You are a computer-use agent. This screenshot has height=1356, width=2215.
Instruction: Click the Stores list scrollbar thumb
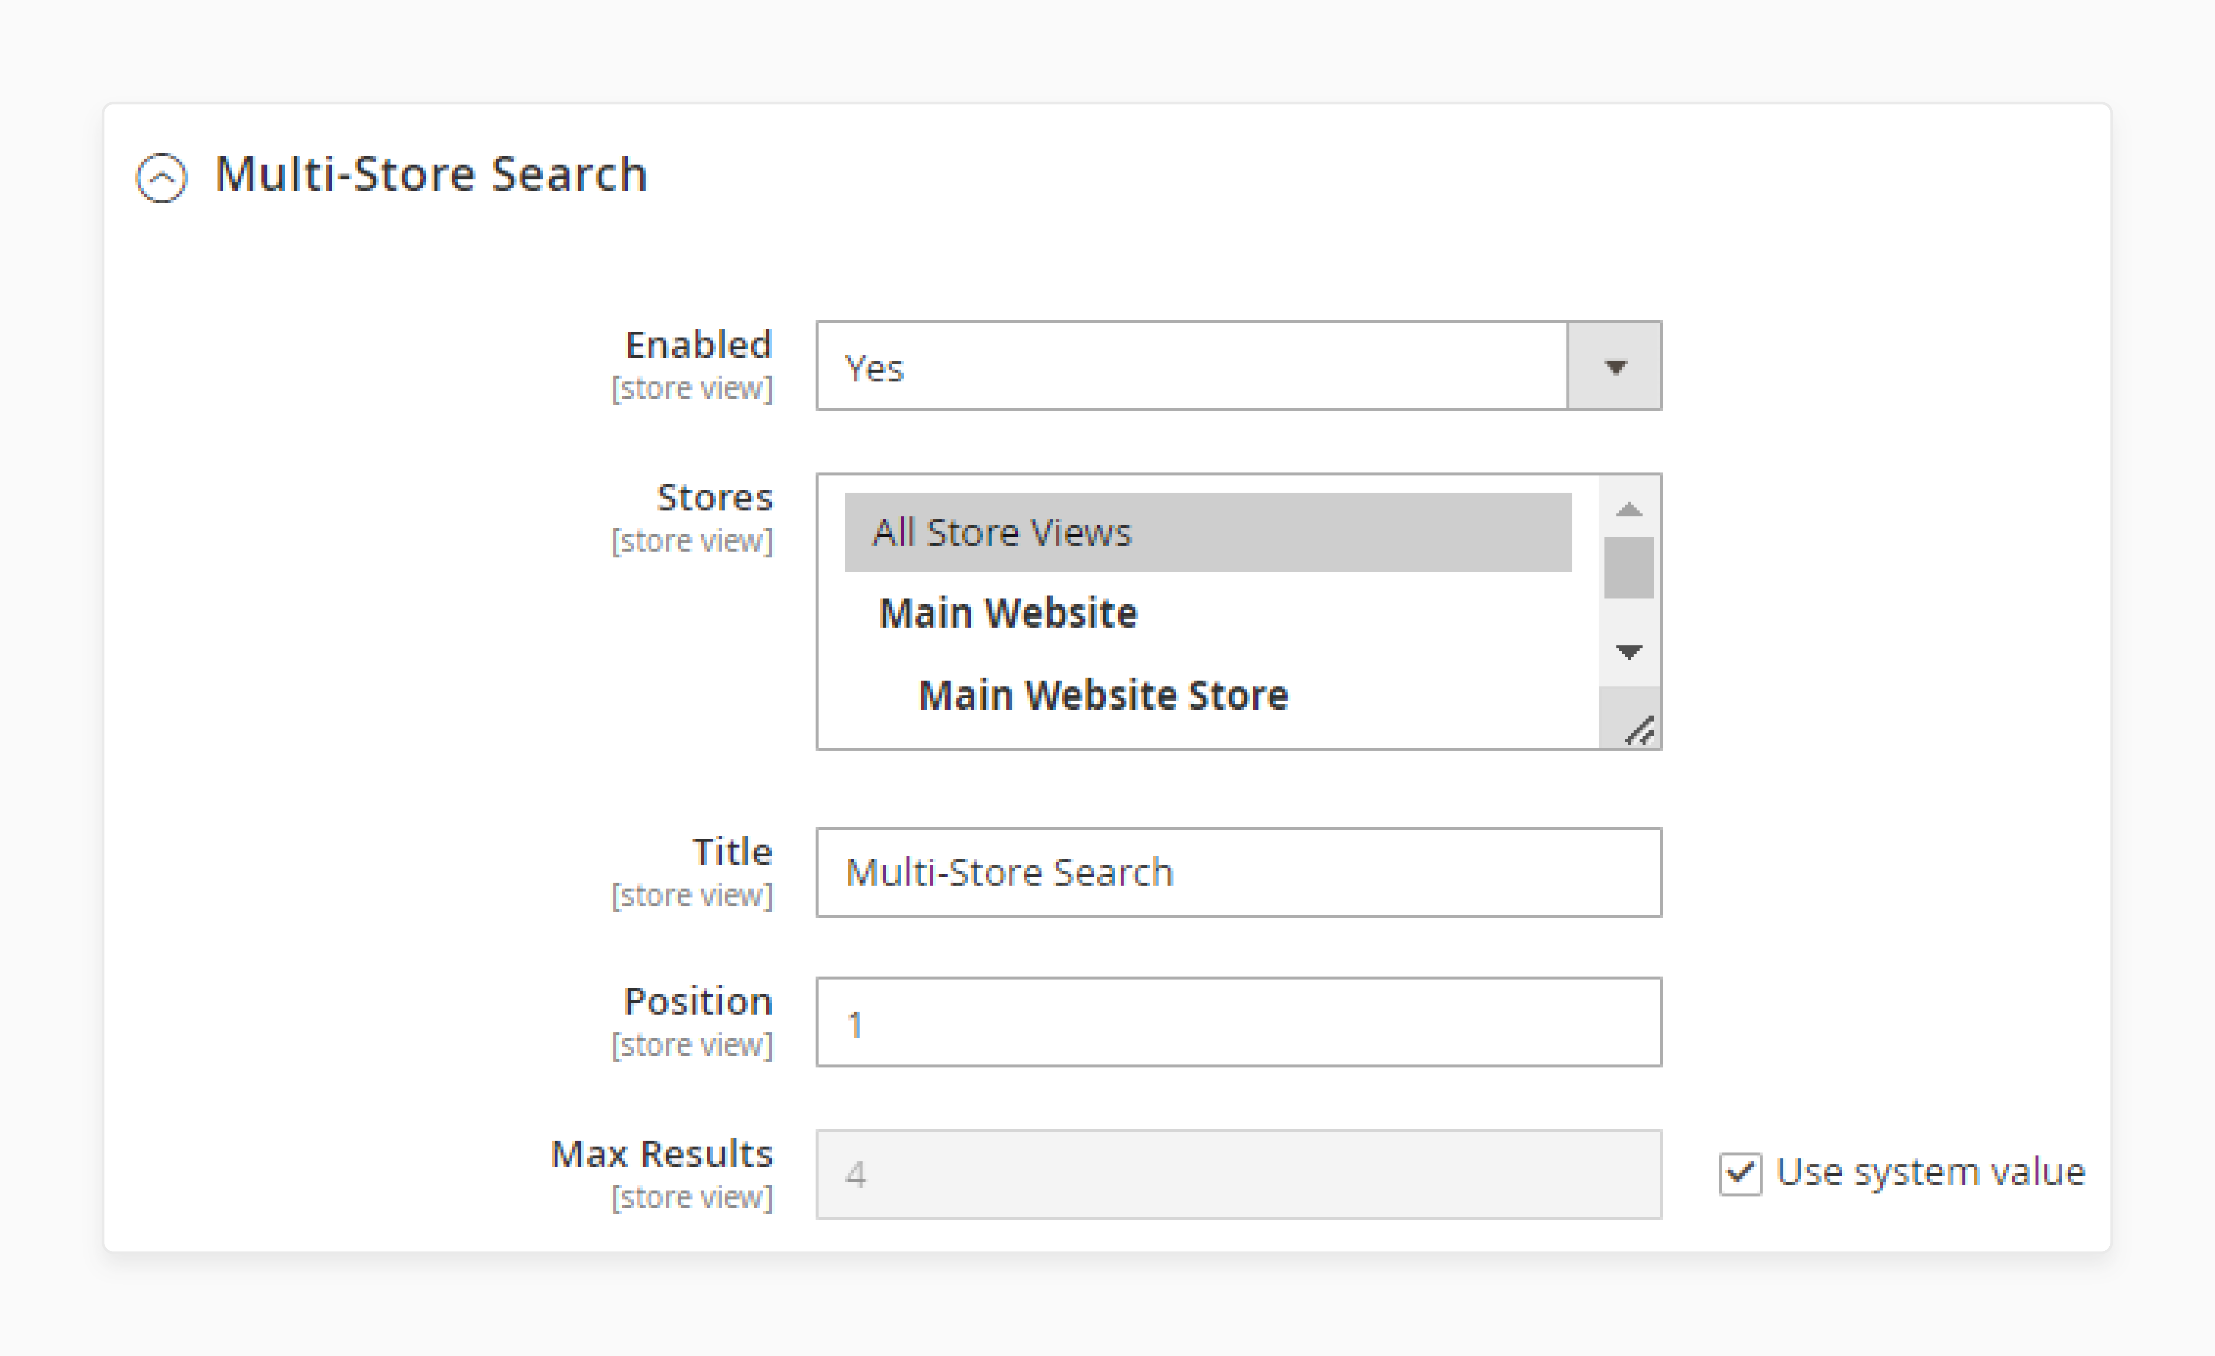click(1629, 567)
